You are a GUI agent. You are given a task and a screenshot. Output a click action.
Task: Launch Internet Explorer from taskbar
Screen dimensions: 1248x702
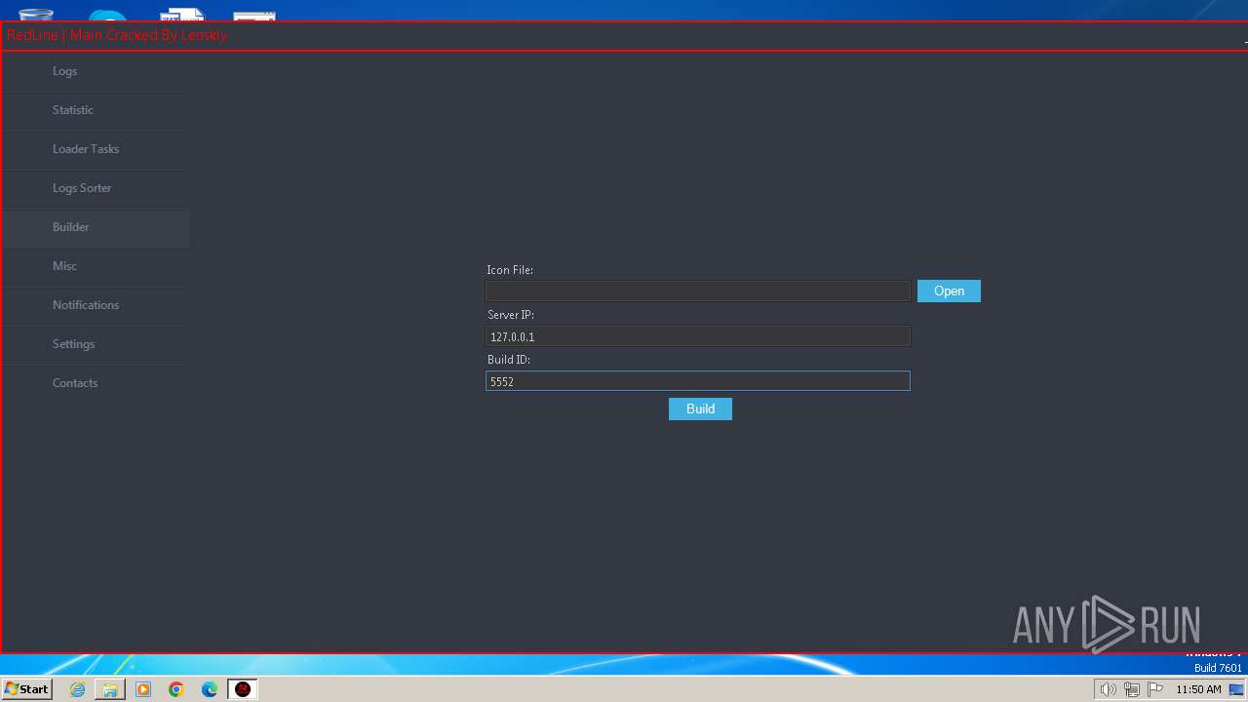[77, 689]
